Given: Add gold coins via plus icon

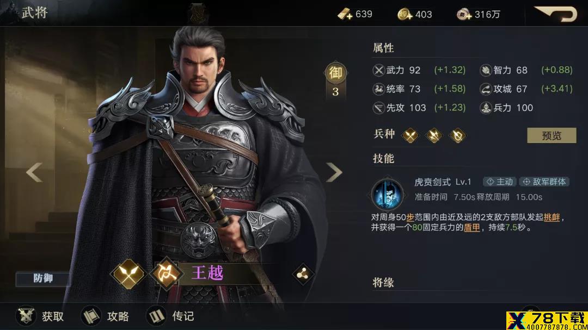Looking at the screenshot, I should (405, 14).
